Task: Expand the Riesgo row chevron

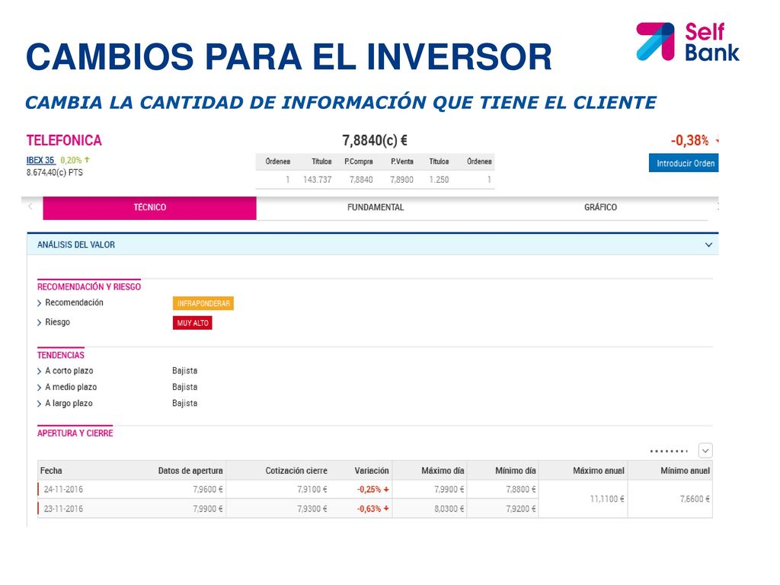Action: click(x=40, y=323)
